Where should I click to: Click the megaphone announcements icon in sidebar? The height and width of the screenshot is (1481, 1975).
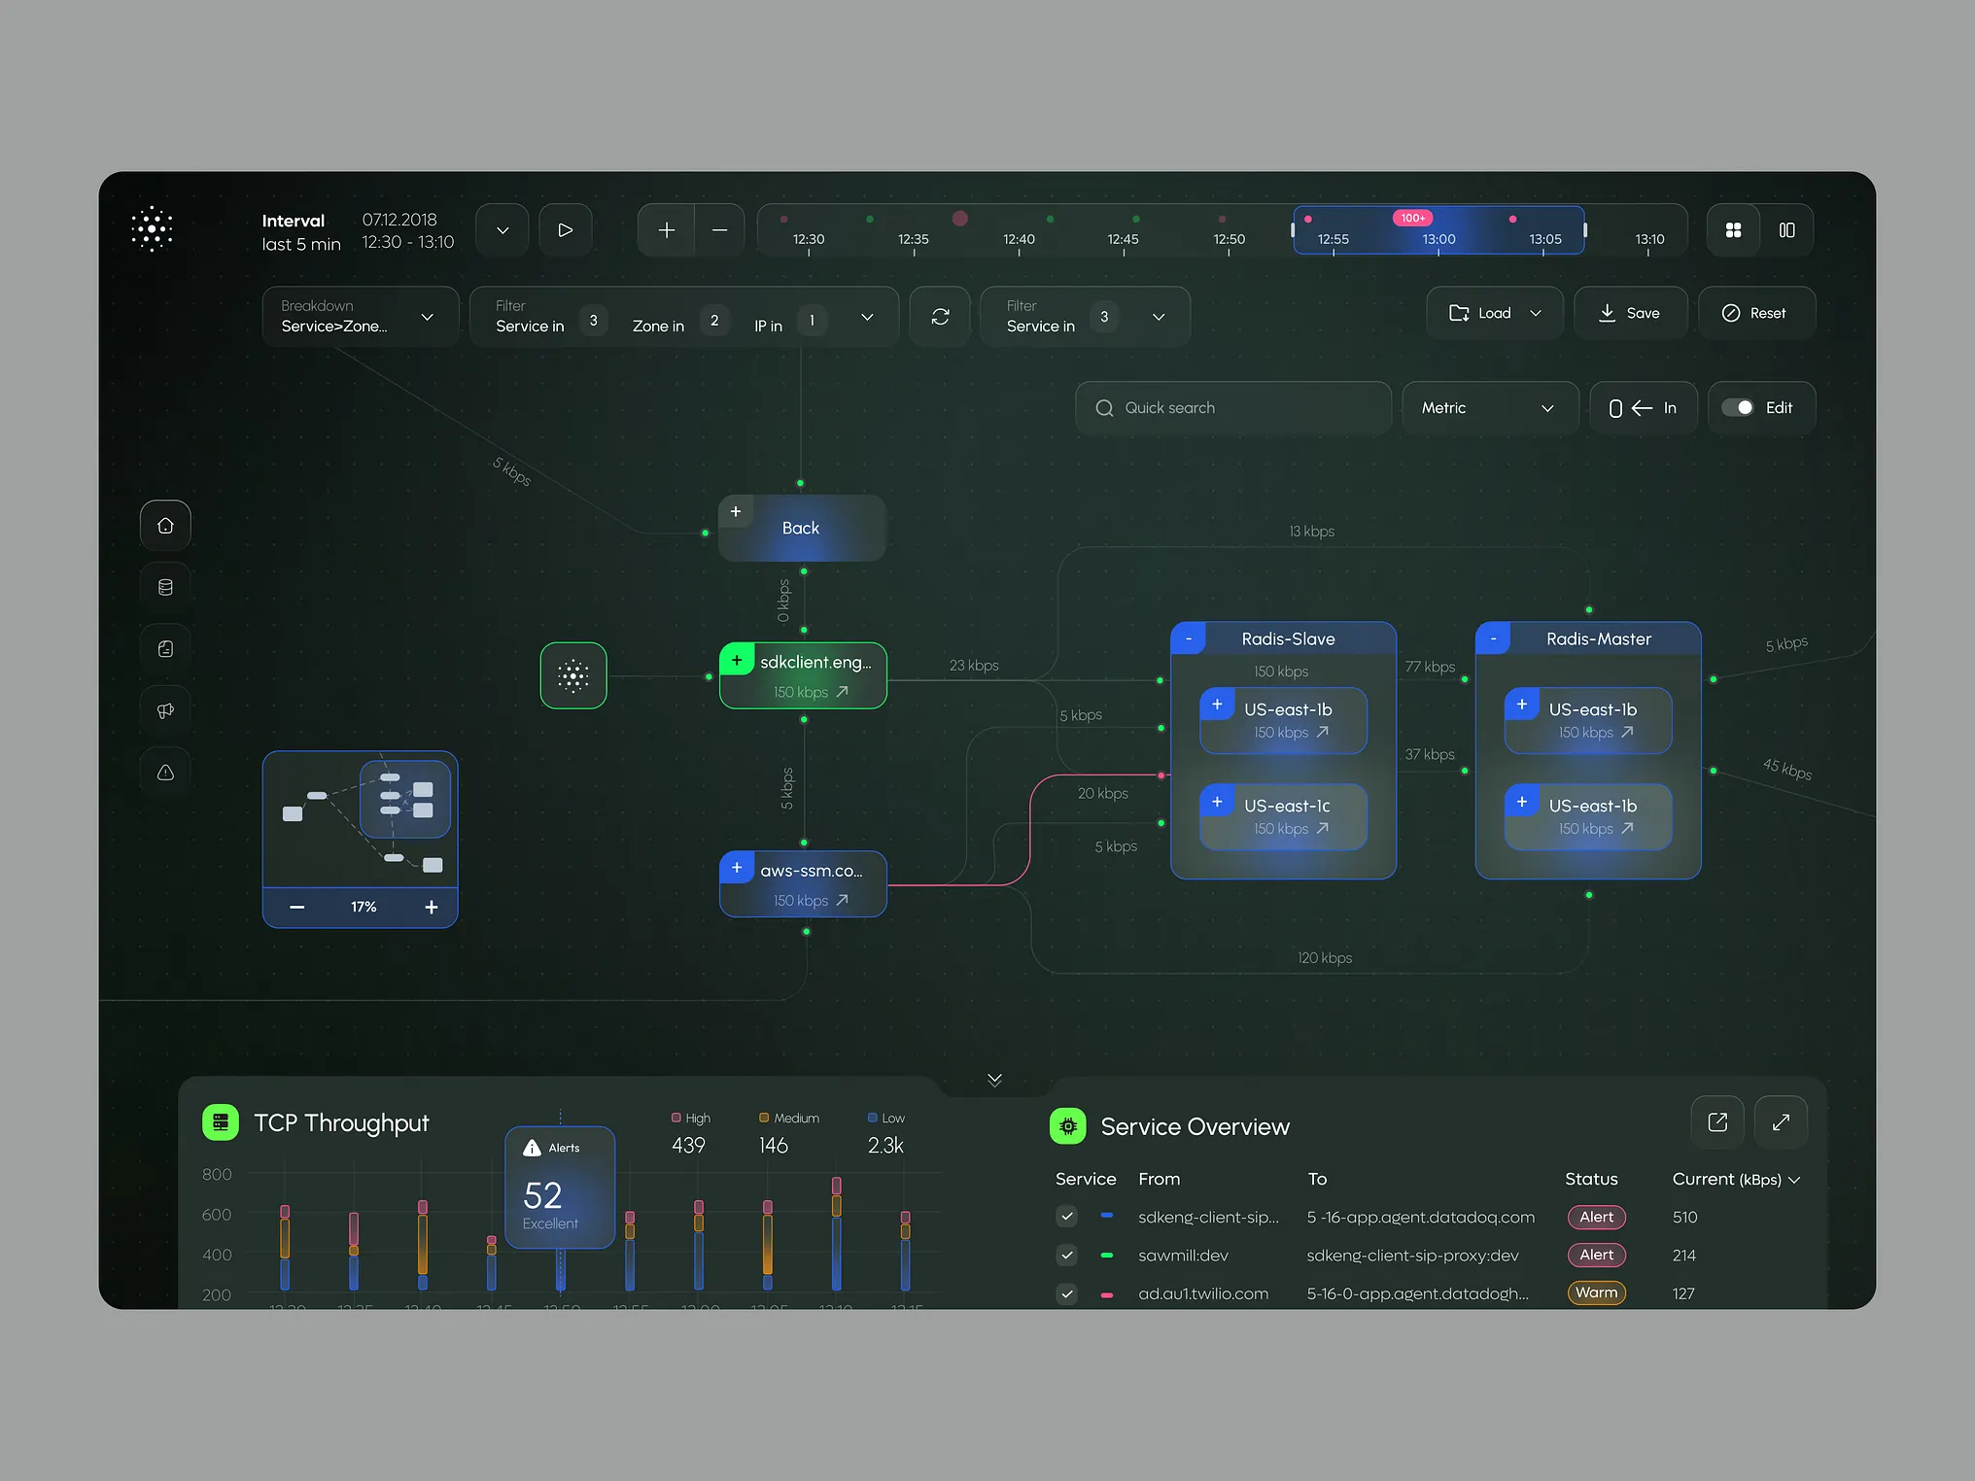(165, 709)
